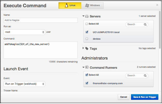Image resolution: width=162 pixels, height=104 pixels.
Task: Uncheck finance@abc-company.com runner
Action: [87, 83]
